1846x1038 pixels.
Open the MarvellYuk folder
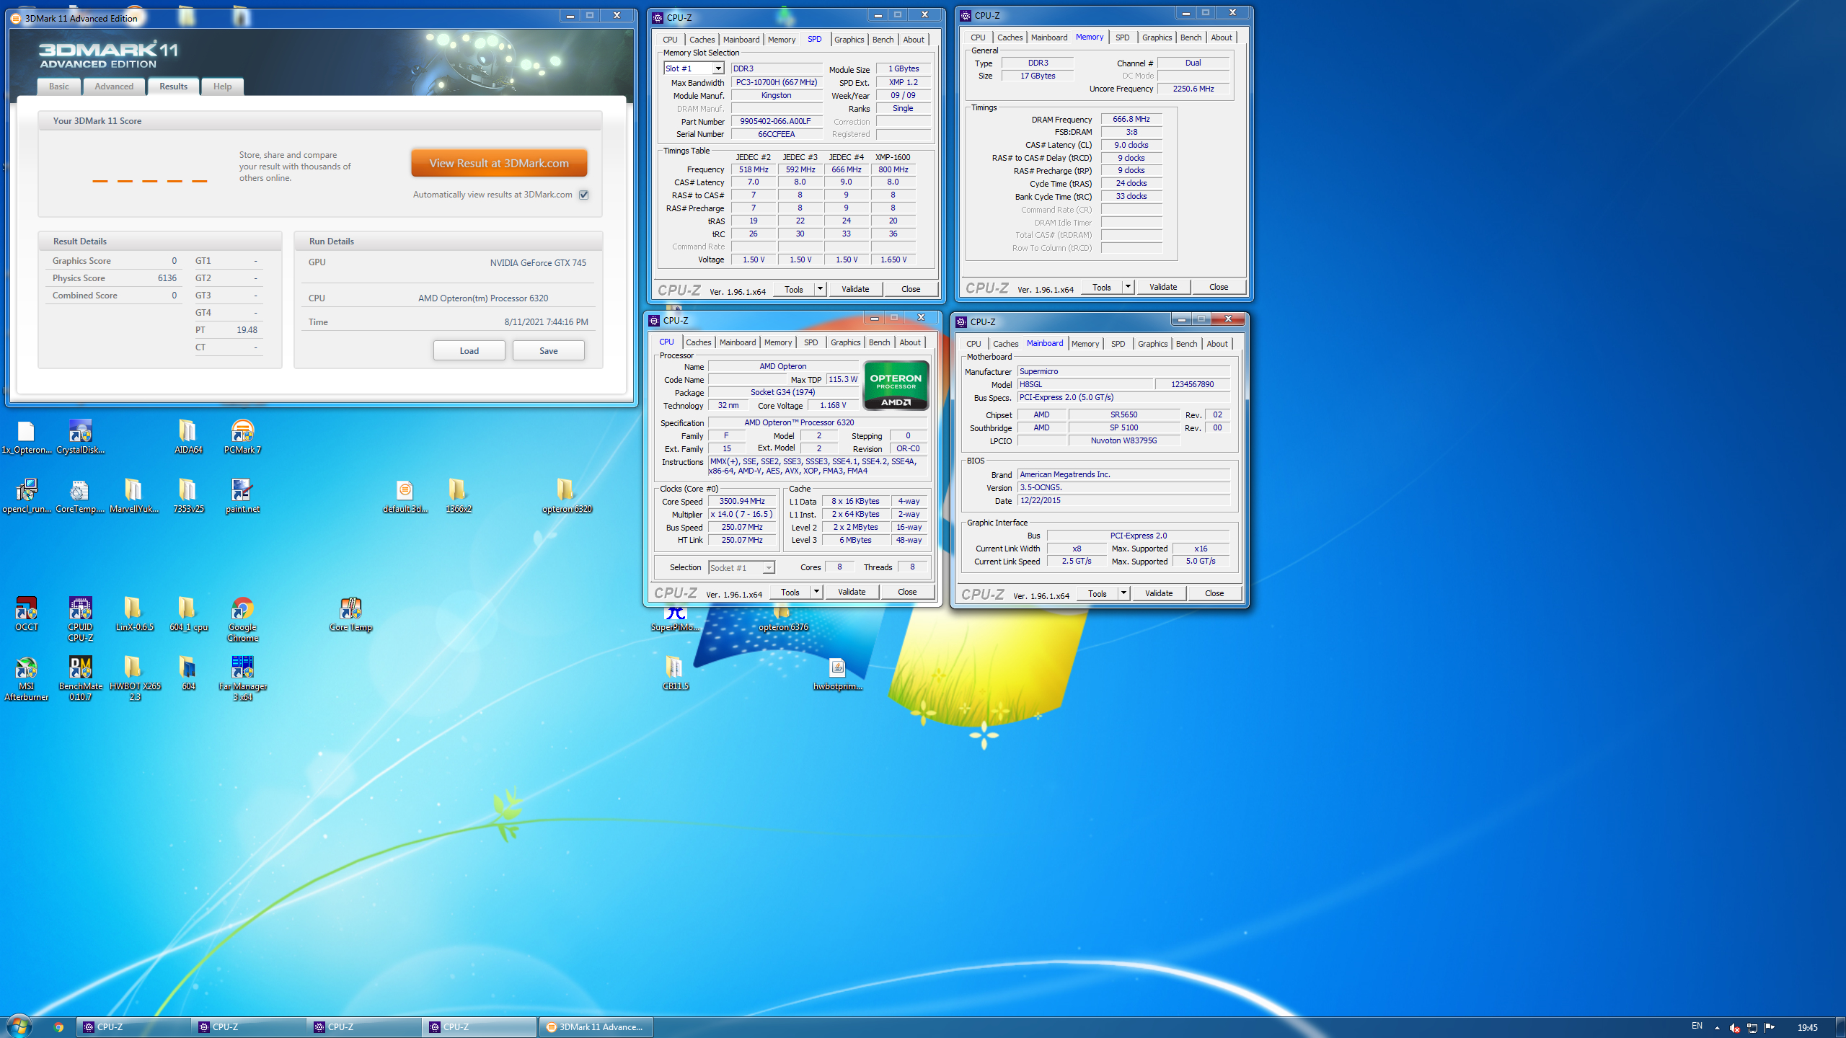[134, 496]
